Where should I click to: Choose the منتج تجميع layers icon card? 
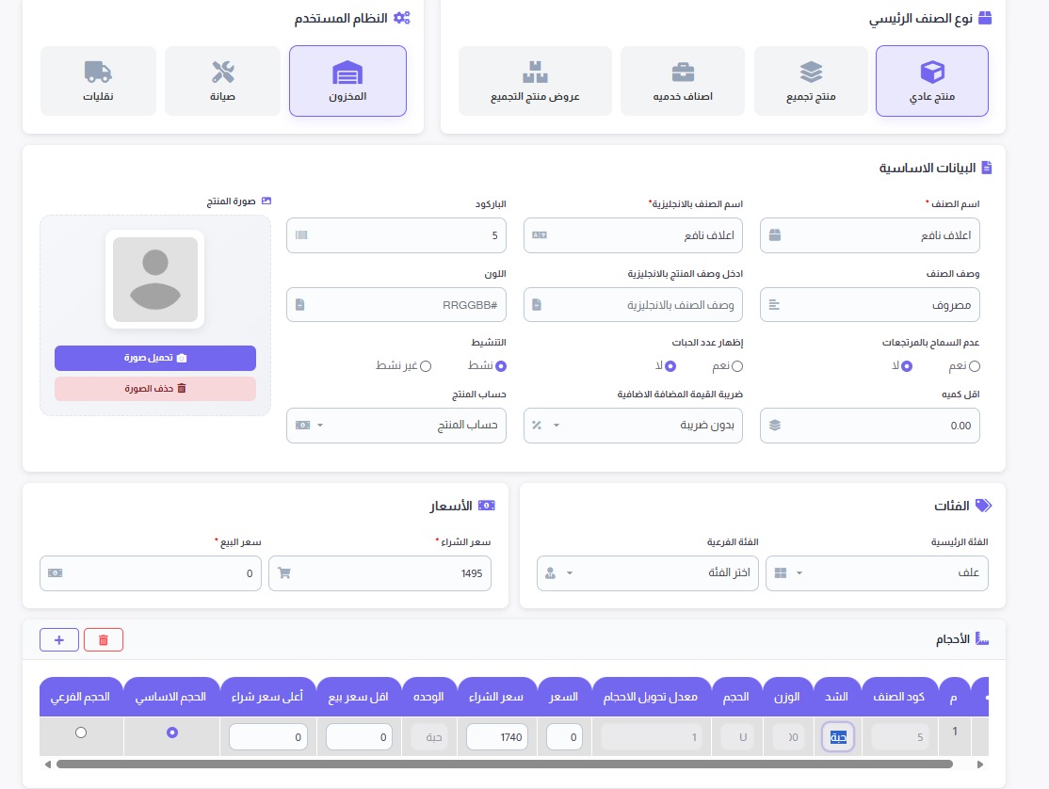tap(811, 81)
